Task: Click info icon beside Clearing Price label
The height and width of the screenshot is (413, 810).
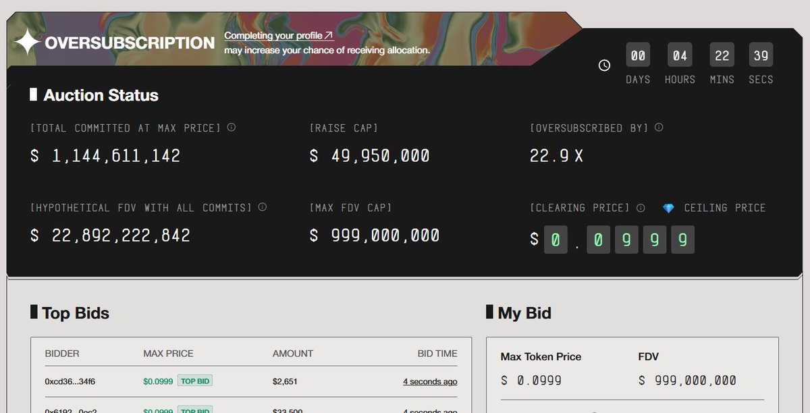Action: [641, 208]
